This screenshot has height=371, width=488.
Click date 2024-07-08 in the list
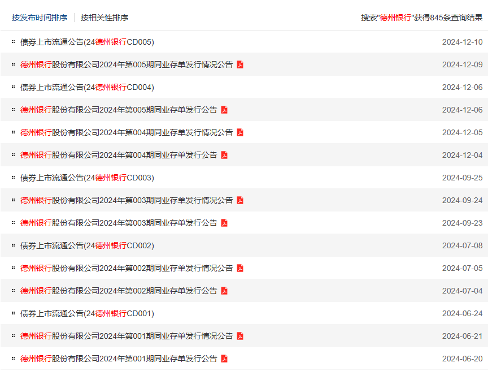(x=462, y=245)
